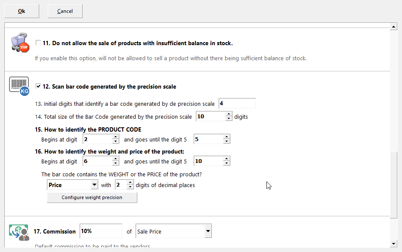This screenshot has height=252, width=402.
Task: Click the Commission percentage field
Action: (x=101, y=231)
